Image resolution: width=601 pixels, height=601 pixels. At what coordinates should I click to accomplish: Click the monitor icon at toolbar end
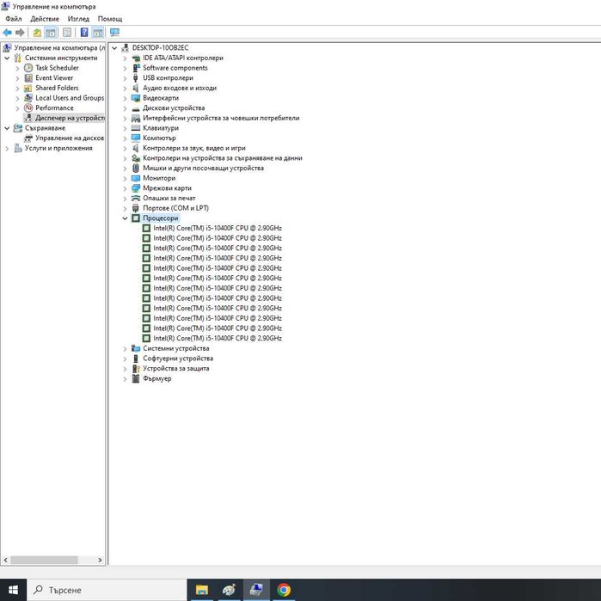114,33
